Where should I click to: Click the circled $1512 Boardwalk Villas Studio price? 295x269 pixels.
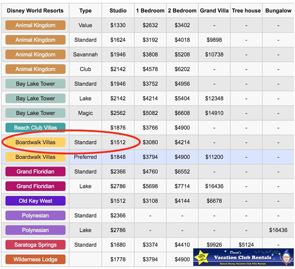[118, 142]
